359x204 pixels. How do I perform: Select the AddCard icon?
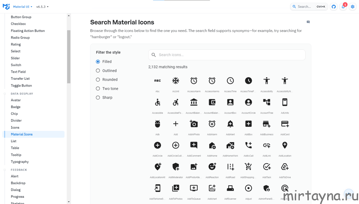pos(285,124)
